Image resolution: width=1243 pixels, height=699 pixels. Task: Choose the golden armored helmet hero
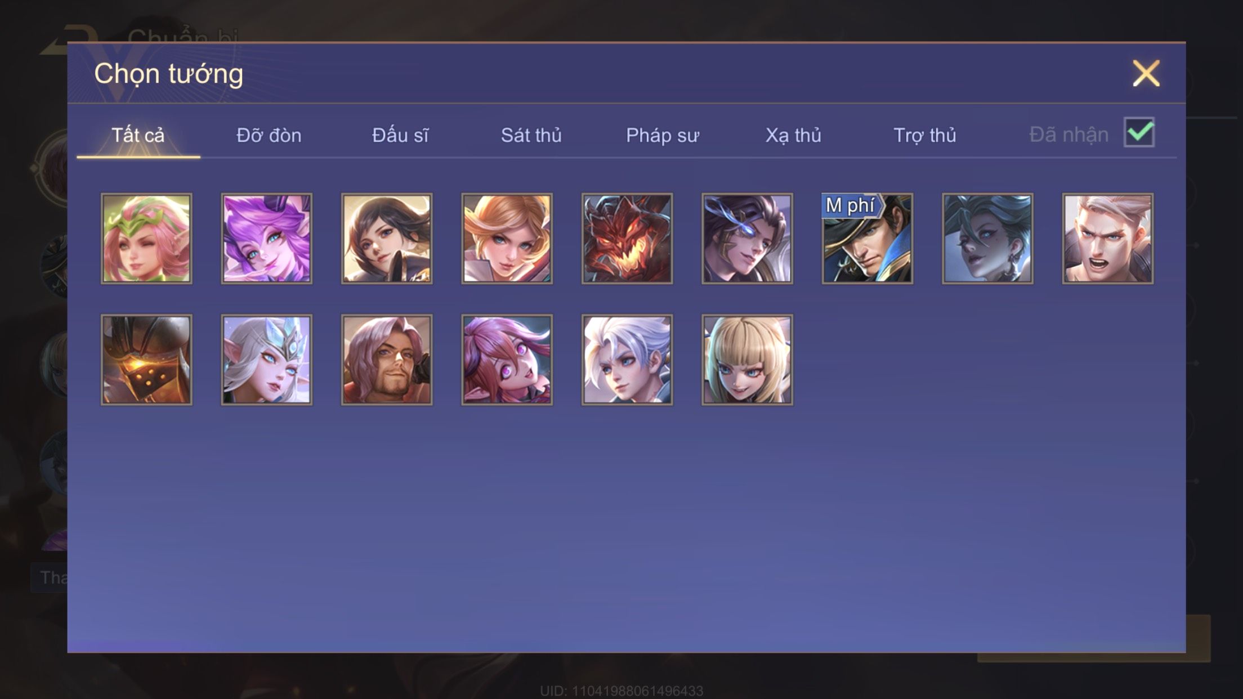[x=146, y=360]
